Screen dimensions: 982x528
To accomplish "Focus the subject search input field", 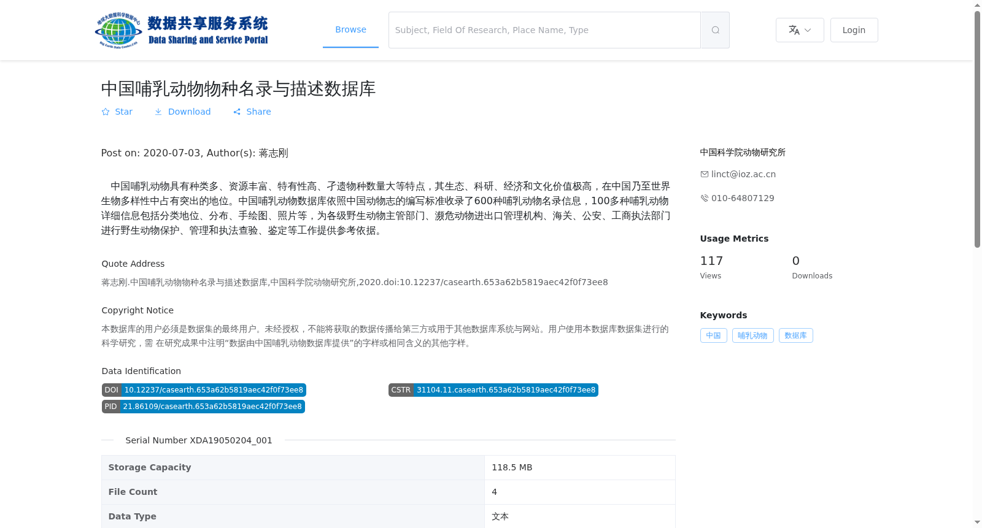I will pos(544,30).
